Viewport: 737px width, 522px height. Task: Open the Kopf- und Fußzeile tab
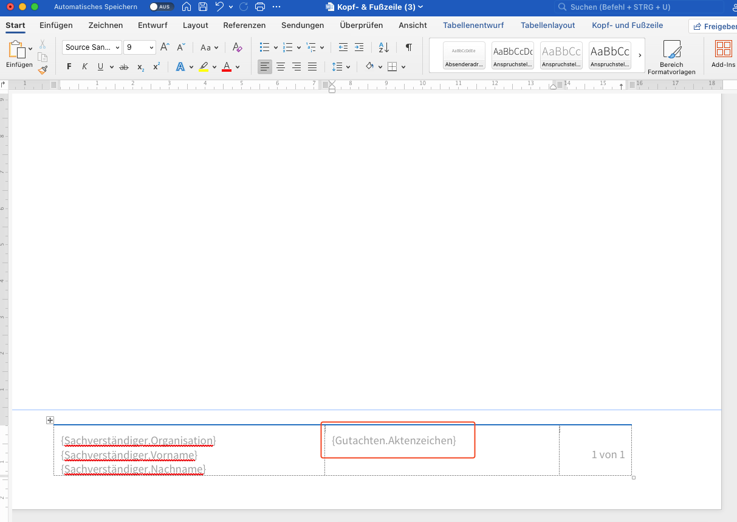[628, 25]
